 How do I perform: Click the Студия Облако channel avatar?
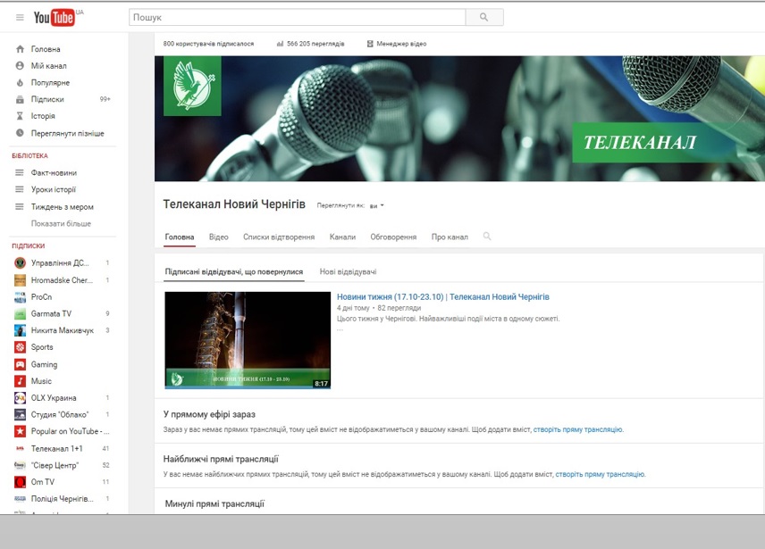20,414
